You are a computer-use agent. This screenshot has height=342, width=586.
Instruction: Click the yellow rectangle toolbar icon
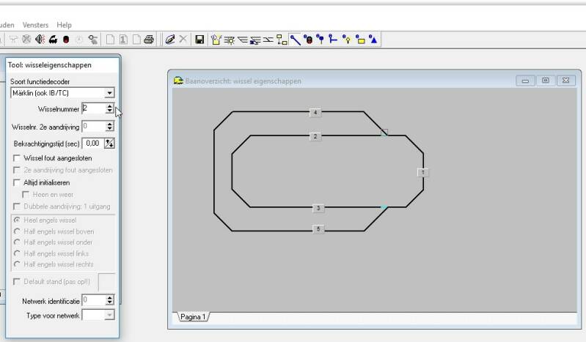359,40
